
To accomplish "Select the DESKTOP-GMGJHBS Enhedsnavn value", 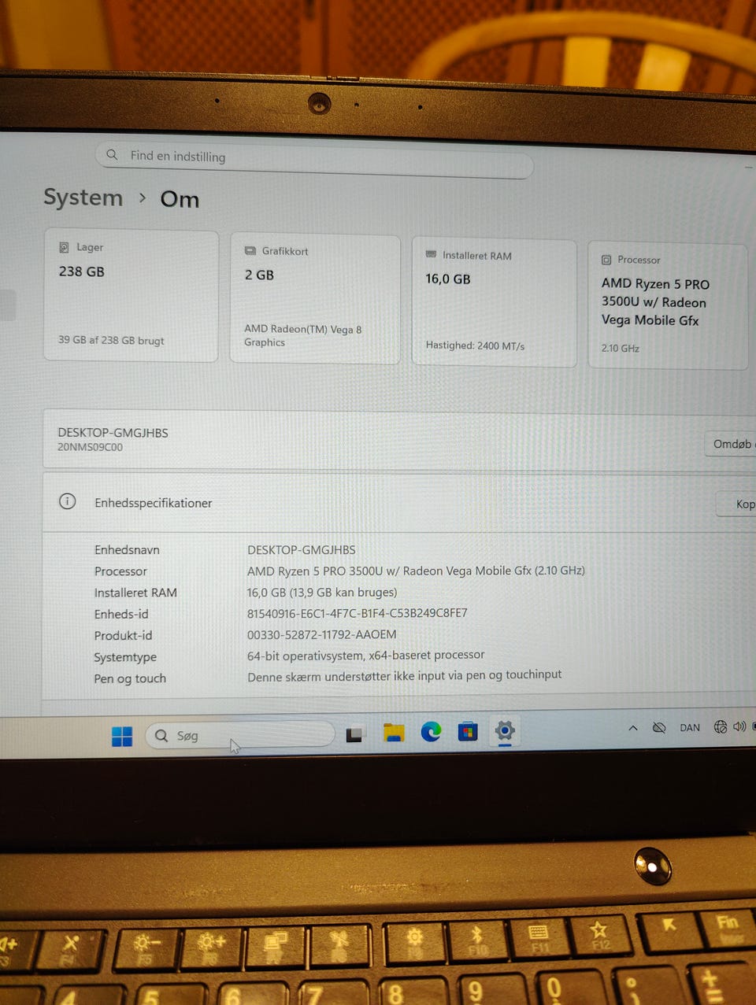I will [x=302, y=550].
